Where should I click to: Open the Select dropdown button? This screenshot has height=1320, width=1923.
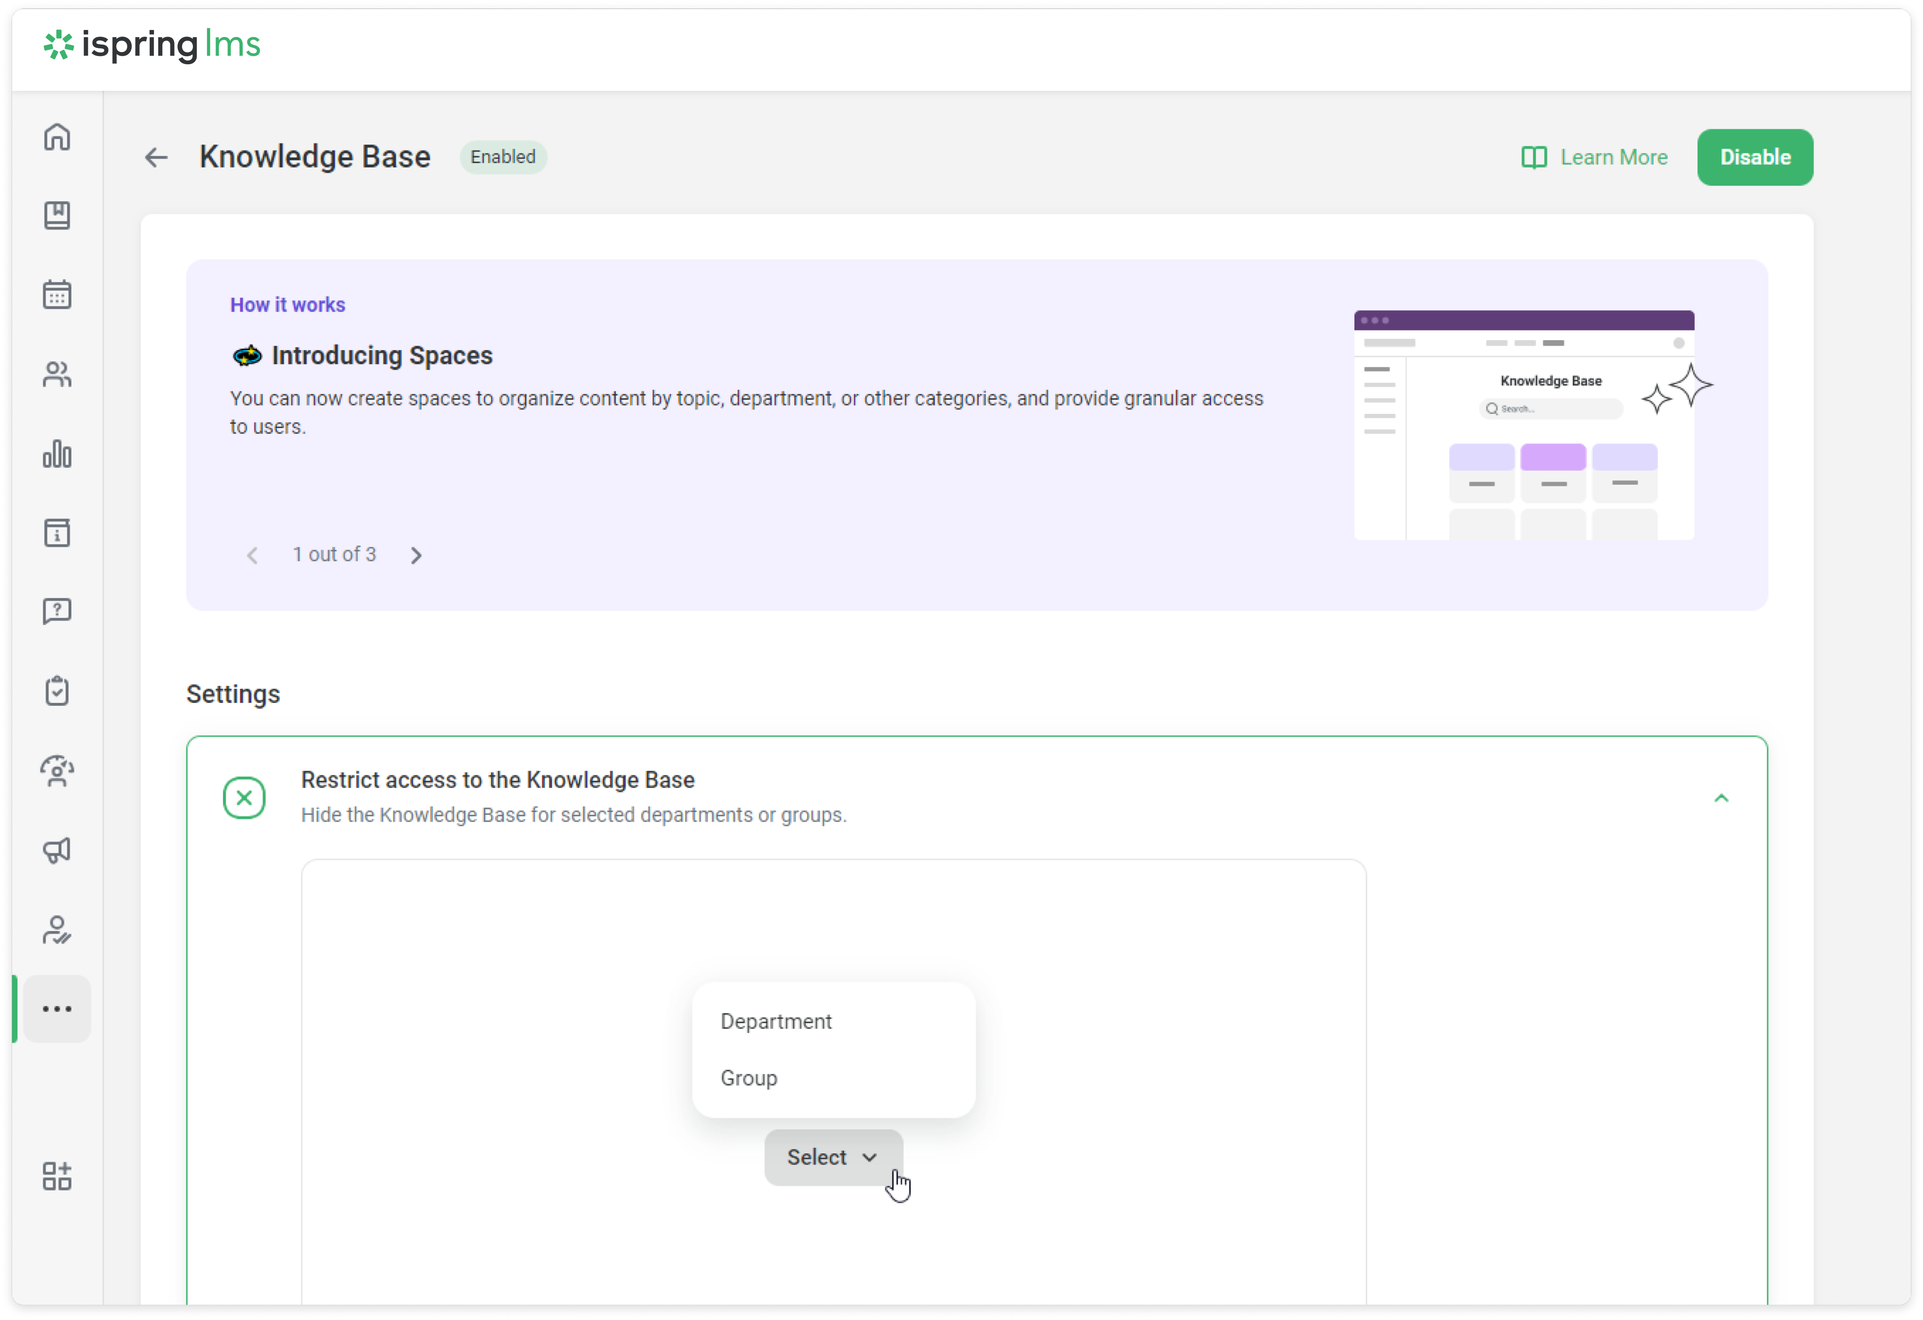click(x=832, y=1157)
